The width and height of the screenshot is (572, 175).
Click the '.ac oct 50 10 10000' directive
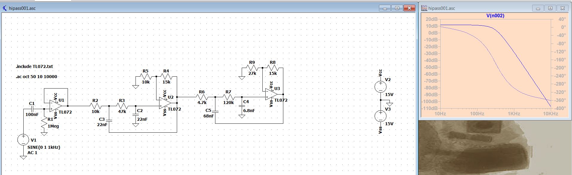36,77
